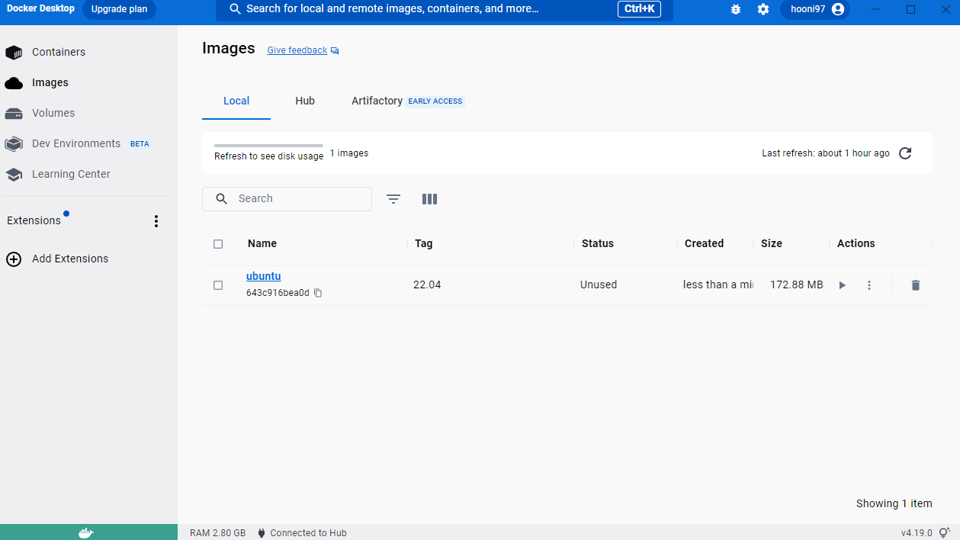The height and width of the screenshot is (540, 960).
Task: Click the global search bar
Action: click(444, 9)
